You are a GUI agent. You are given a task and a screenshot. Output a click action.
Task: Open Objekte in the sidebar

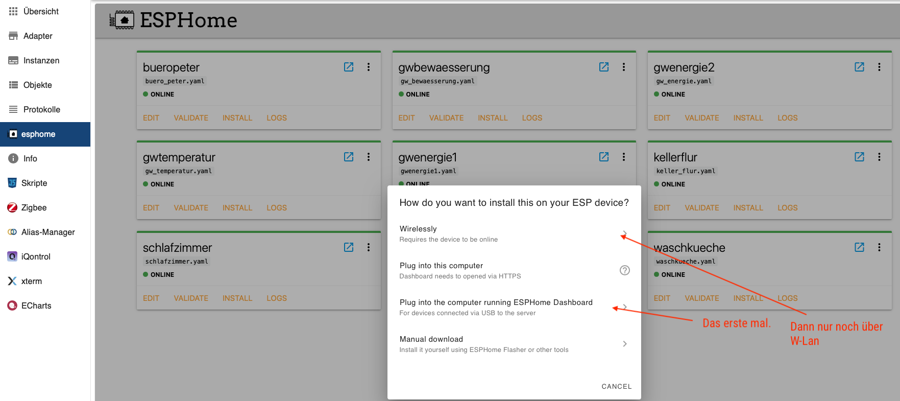pyautogui.click(x=45, y=85)
